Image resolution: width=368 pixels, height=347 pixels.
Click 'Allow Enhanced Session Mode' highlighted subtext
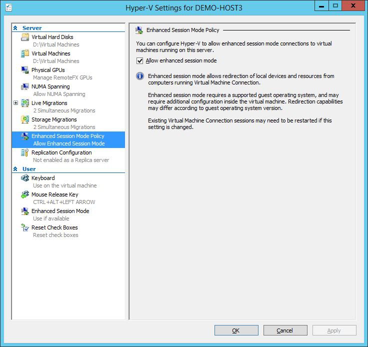point(69,143)
